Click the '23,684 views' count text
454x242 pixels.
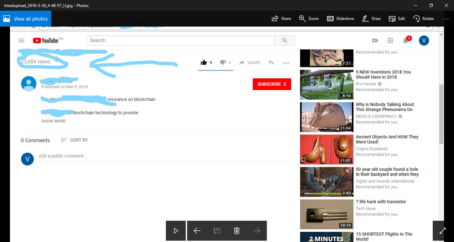[36, 61]
